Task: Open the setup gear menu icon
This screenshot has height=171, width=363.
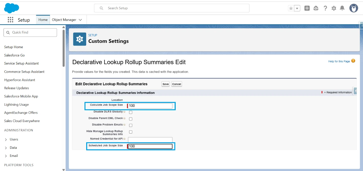Action: coord(334,8)
